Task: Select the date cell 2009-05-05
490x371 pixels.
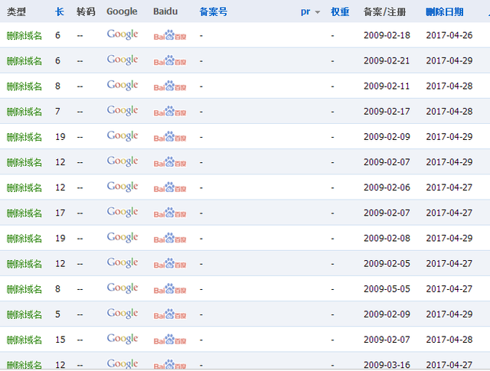Action: (x=387, y=289)
